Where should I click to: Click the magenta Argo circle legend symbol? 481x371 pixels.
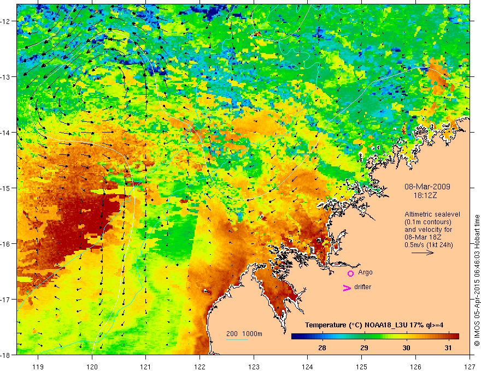350,273
